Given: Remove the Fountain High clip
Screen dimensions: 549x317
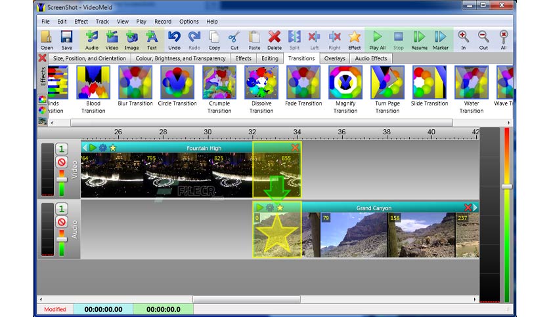Looking at the screenshot, I should pos(295,147).
